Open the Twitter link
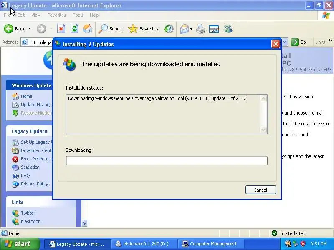 click(x=28, y=213)
